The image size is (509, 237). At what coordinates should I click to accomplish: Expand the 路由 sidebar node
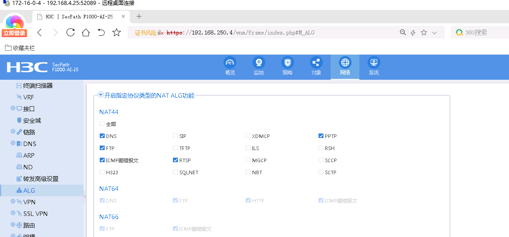point(13,225)
